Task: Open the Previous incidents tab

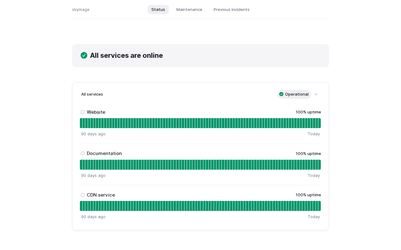Action: click(x=232, y=10)
